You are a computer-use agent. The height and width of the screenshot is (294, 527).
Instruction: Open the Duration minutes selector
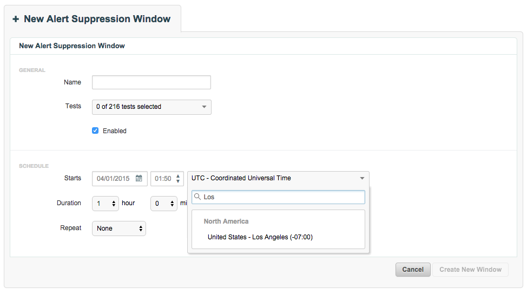tap(164, 204)
